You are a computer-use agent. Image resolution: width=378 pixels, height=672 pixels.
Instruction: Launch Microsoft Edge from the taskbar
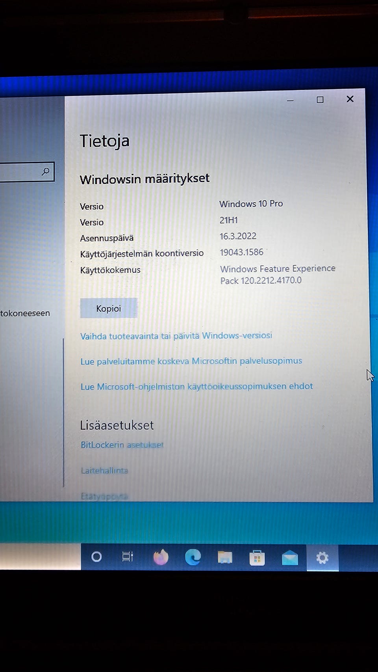pos(193,557)
